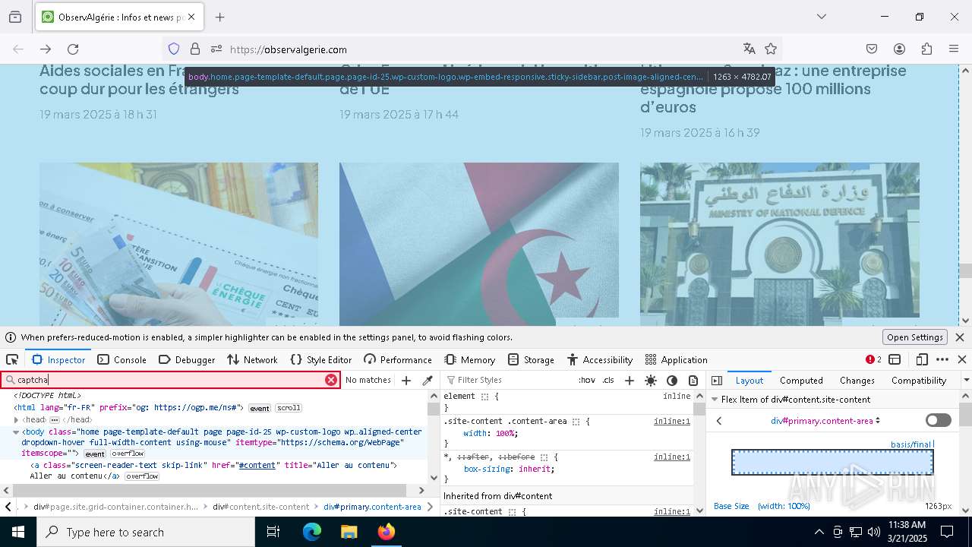
Task: Select the iframe picker icon in DevTools
Action: click(895, 359)
